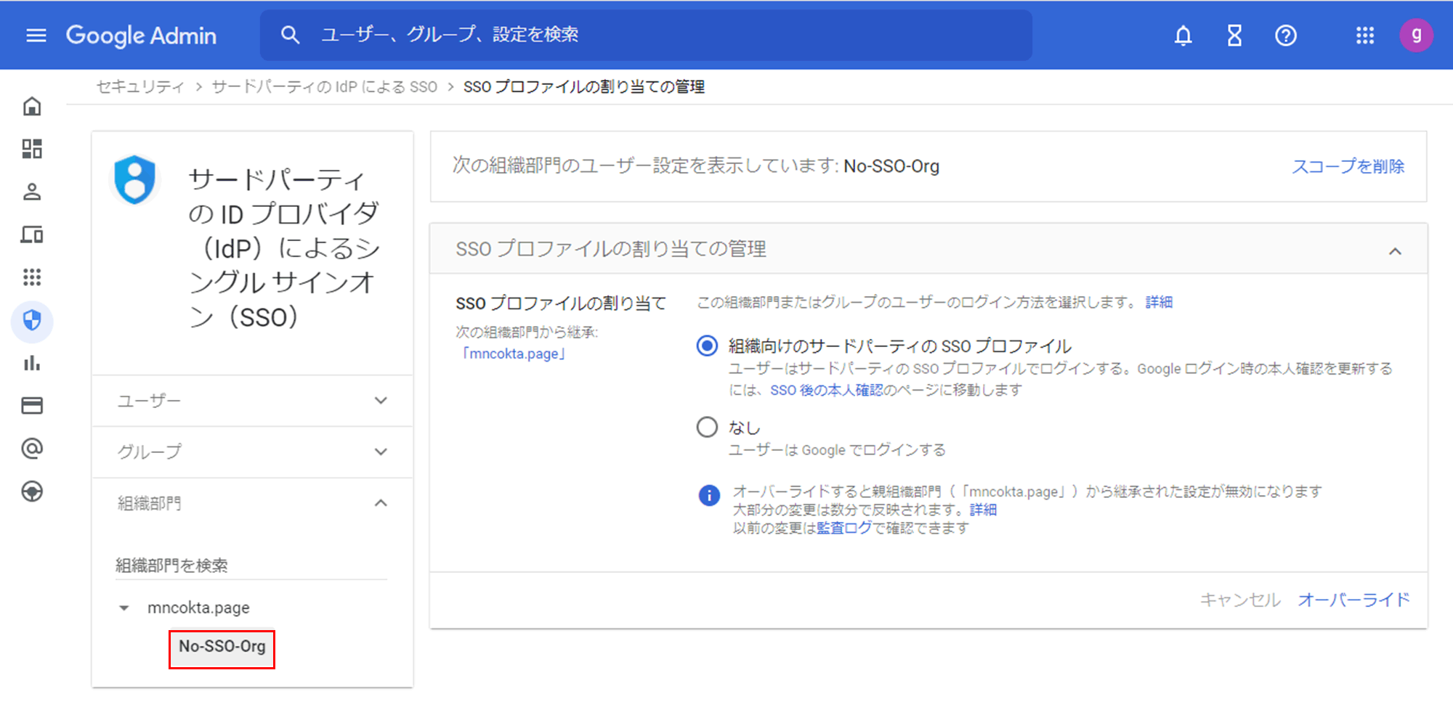The image size is (1453, 702).
Task: Go to Home in sidebar
Action: pyautogui.click(x=32, y=107)
